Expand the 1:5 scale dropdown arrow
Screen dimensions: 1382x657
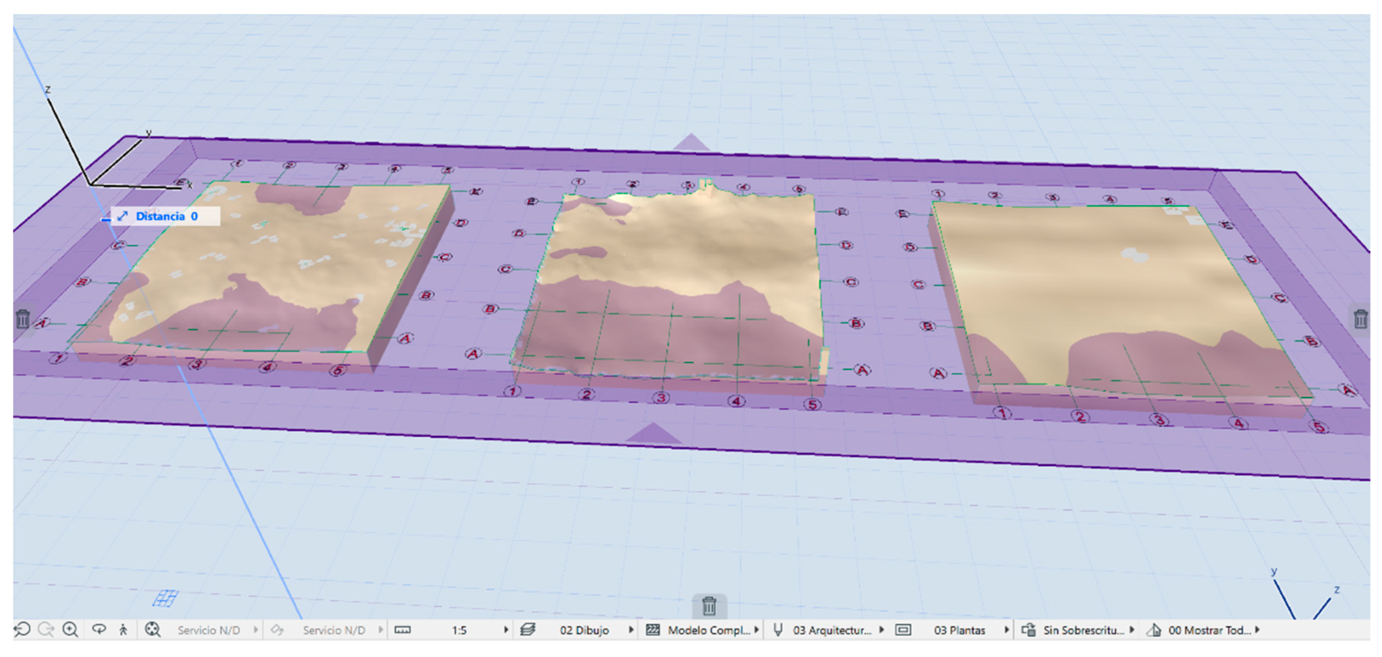(x=506, y=630)
